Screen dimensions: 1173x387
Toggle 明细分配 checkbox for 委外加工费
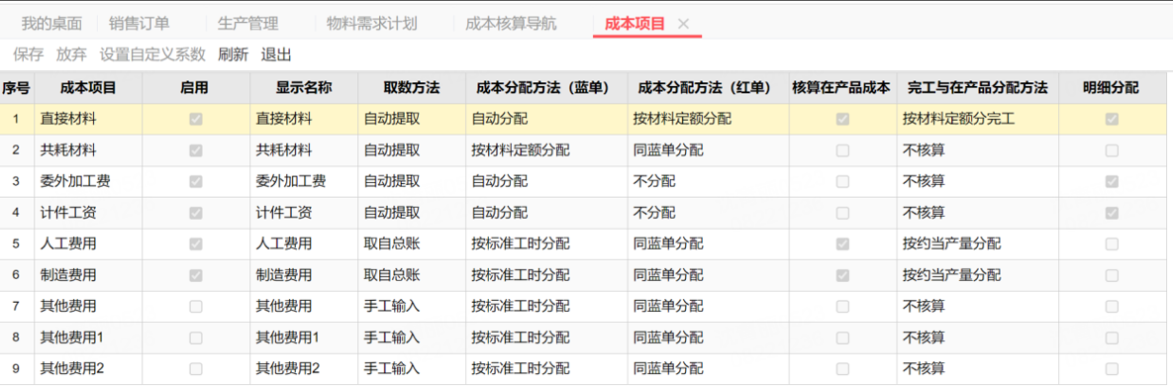point(1112,181)
